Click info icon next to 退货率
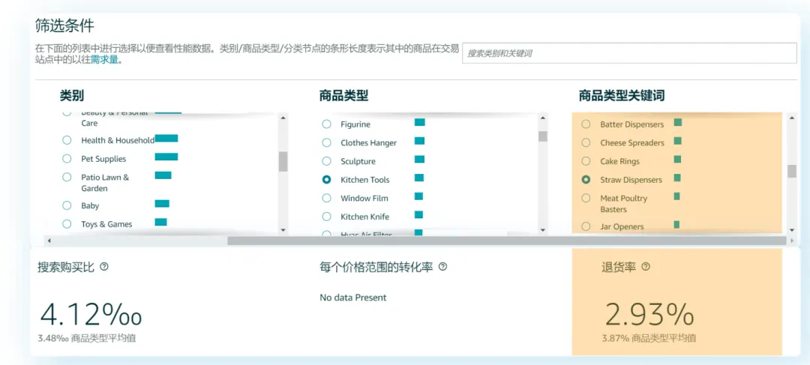The image size is (810, 365). point(646,267)
